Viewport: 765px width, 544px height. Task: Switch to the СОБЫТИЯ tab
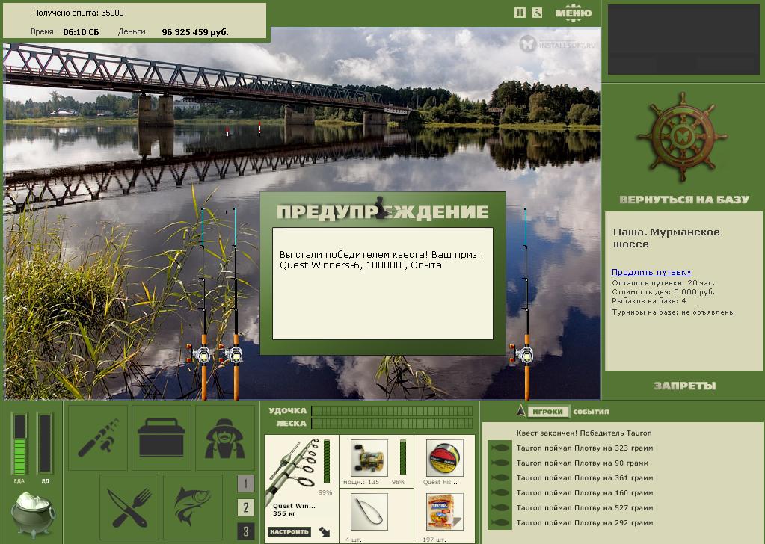point(592,412)
